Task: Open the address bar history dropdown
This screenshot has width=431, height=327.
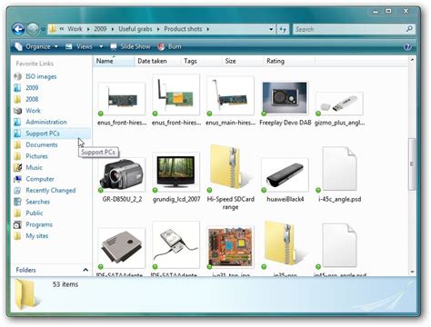Action: (271, 29)
